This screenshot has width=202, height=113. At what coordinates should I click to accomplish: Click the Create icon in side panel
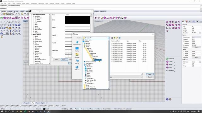[x=167, y=62]
